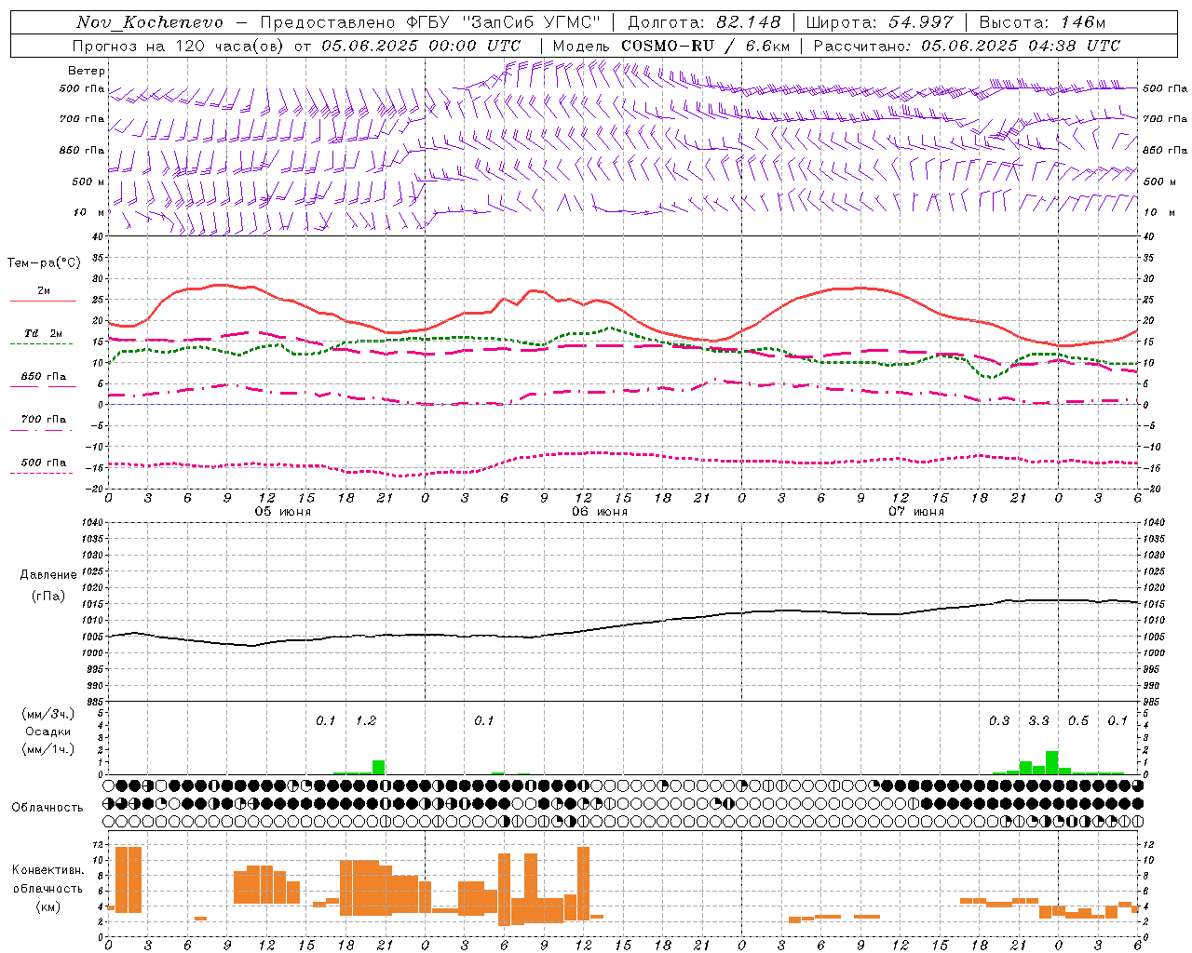Click the Долгота: 82.148 value
The width and height of the screenshot is (1192, 953).
(x=704, y=22)
